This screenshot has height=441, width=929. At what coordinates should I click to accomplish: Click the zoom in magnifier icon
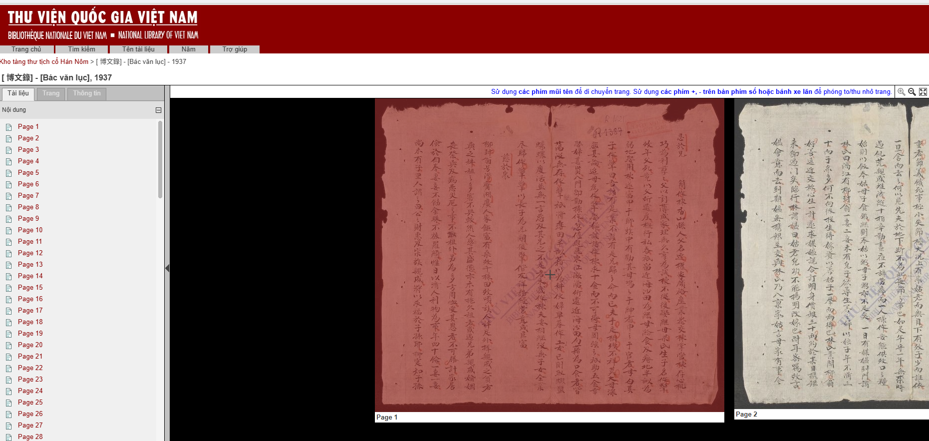(901, 92)
